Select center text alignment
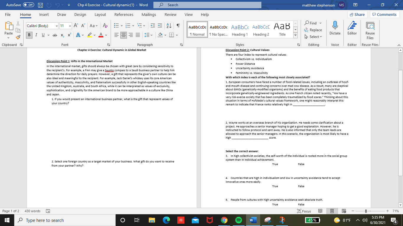The width and height of the screenshot is (403, 226). pyautogui.click(x=123, y=35)
